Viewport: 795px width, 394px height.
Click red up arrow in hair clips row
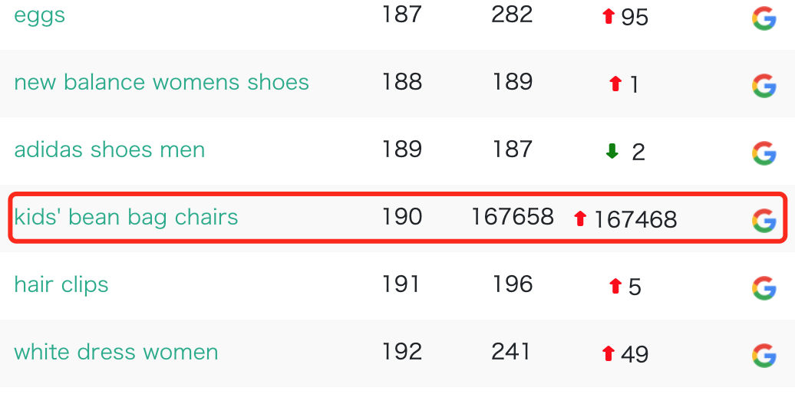(615, 287)
